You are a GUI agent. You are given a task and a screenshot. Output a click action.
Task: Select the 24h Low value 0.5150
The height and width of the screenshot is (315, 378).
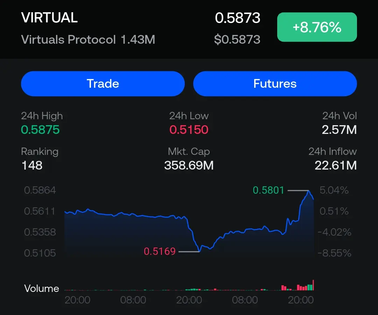(189, 130)
